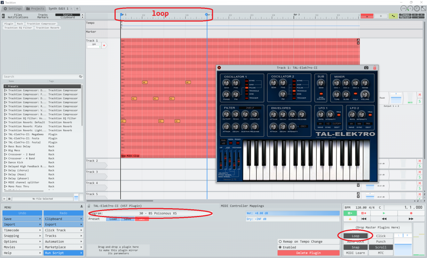Return to start with the skip-back button

(x=363, y=219)
